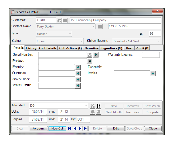This screenshot has height=143, width=175.
Task: Open Quotation via its green arrow button
Action: 78,74
